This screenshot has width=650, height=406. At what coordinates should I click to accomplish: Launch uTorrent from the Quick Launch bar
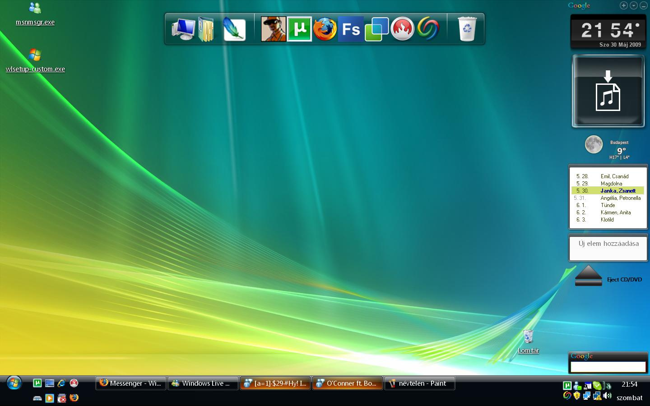point(37,383)
